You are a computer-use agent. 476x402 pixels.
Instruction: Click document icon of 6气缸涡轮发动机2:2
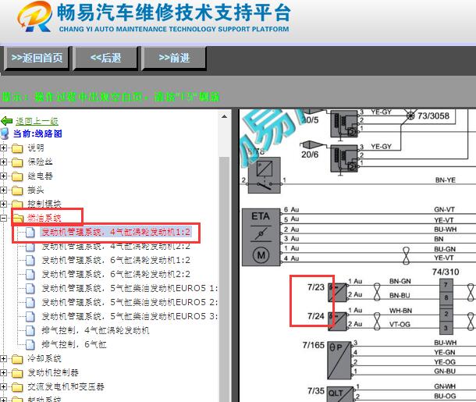tap(30, 274)
